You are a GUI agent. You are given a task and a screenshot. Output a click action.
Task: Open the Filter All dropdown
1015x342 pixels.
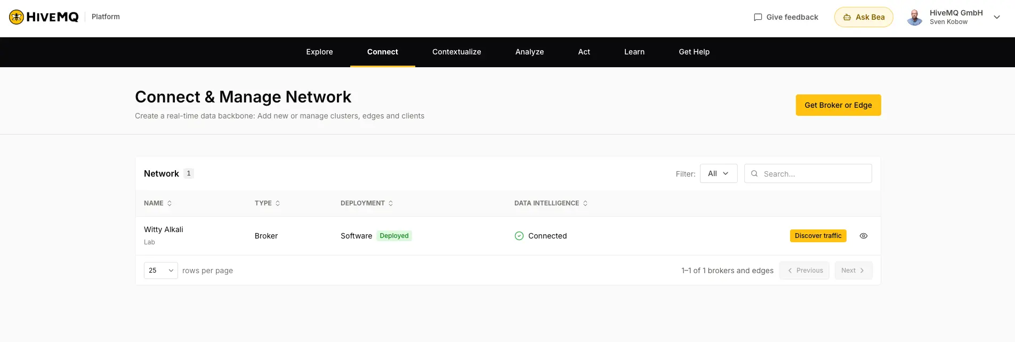coord(719,173)
